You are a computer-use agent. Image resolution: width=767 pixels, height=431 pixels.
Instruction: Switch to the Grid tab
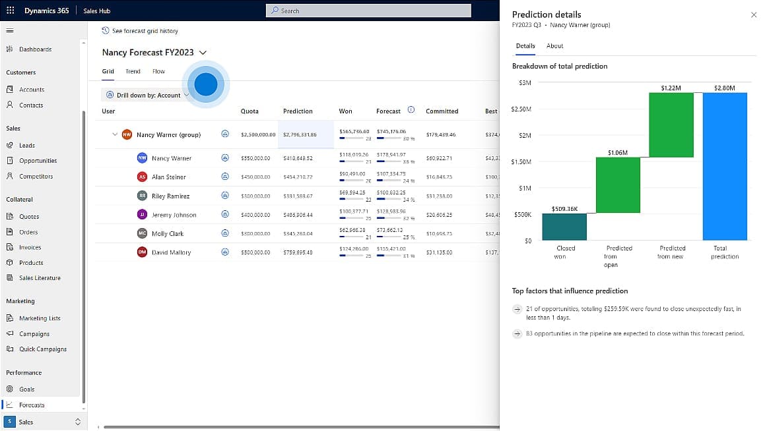(x=108, y=71)
